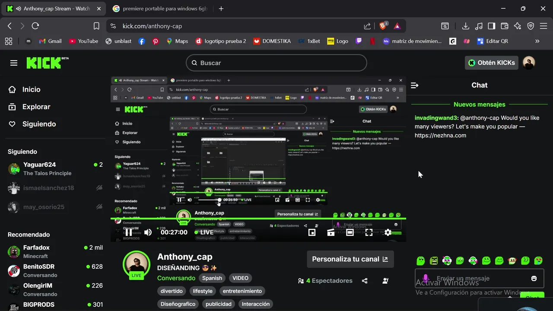The width and height of the screenshot is (553, 311).
Task: Open mini player picture-in-picture icon
Action: pyautogui.click(x=312, y=232)
